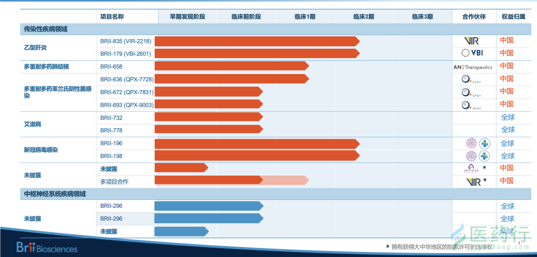
Task: Open the BRII-732 project entry
Action: [111, 118]
